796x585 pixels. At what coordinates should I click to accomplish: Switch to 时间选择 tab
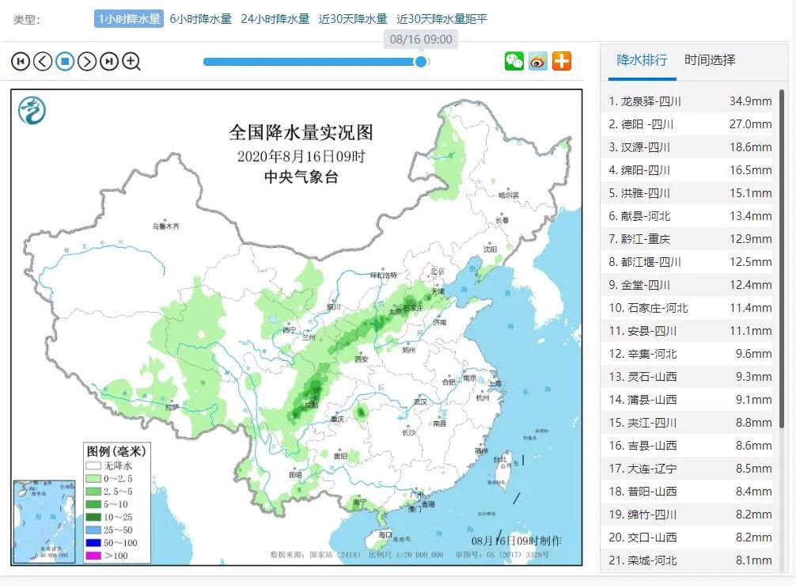[710, 60]
